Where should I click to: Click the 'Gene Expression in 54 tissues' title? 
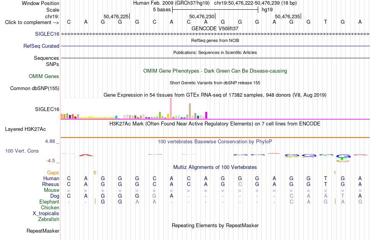(215, 95)
